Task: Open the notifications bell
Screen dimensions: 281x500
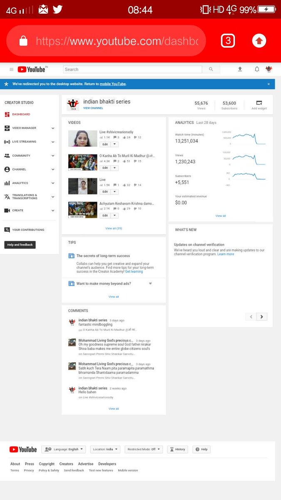Action: [257, 69]
